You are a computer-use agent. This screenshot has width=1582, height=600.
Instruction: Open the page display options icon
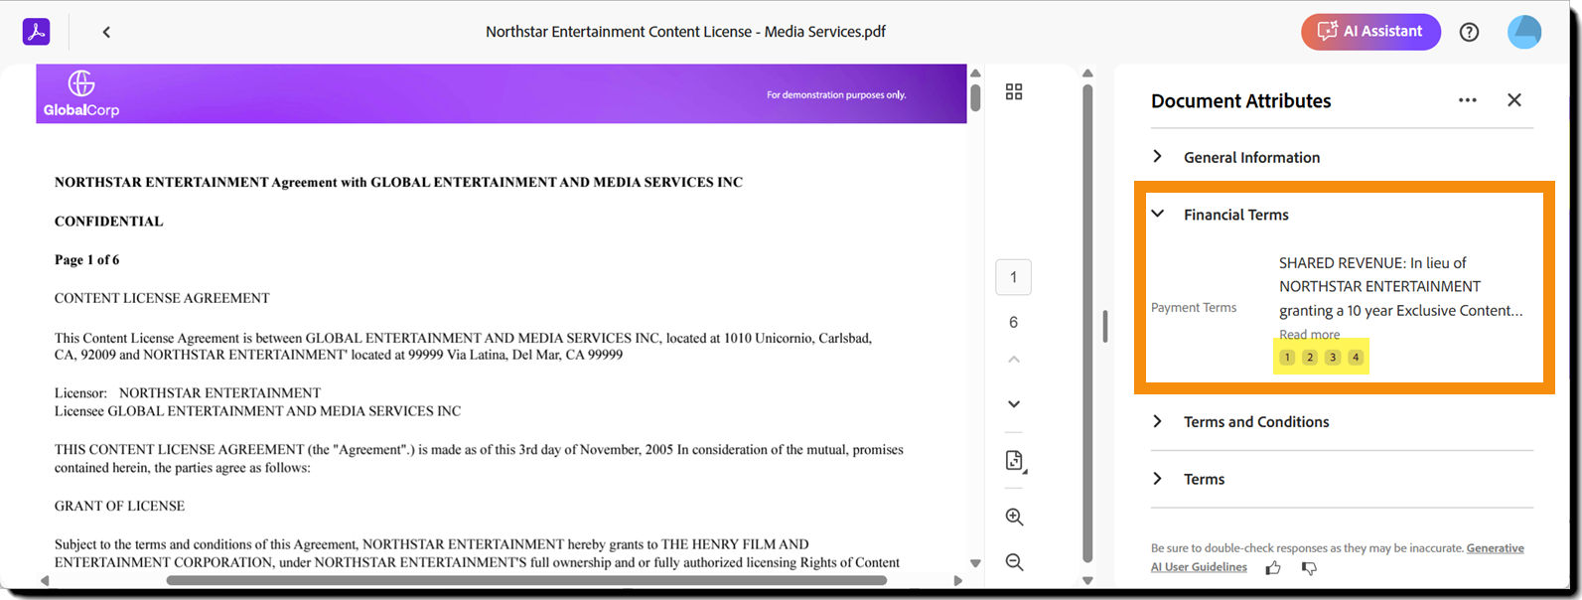click(x=1014, y=460)
